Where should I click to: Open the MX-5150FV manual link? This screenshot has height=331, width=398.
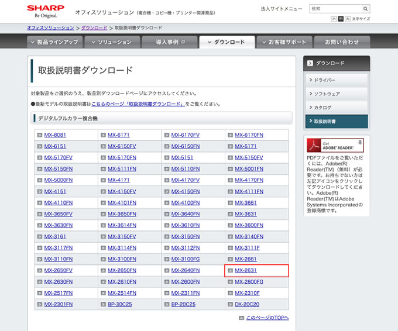249,158
